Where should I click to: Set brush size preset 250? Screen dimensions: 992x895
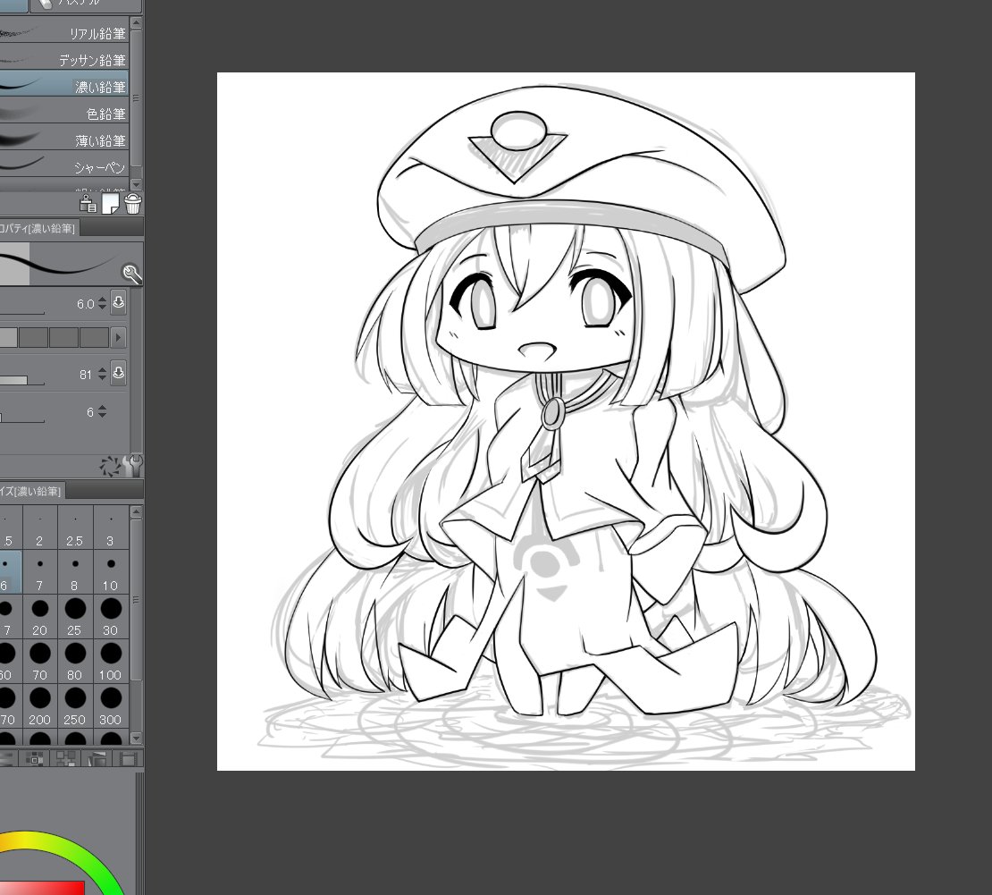[75, 705]
